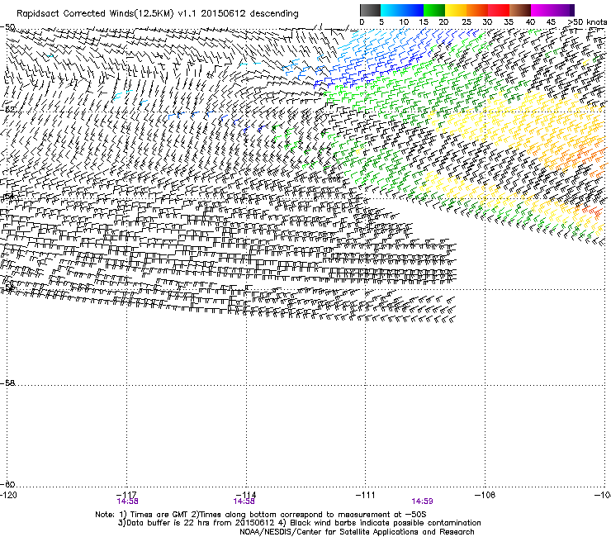The width and height of the screenshot is (611, 537).
Task: Click the -58 latitude axis label
Action: pos(7,383)
